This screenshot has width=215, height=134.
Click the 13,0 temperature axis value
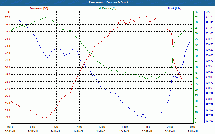tap(8, 117)
